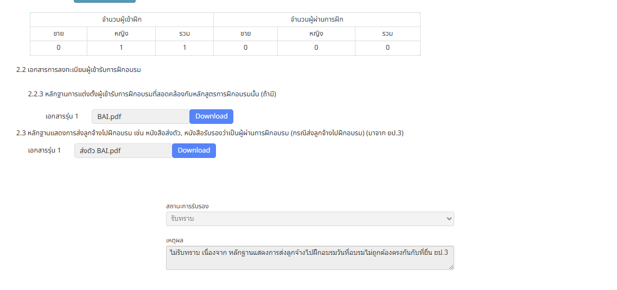Click the male trainee count cell showing 0
The height and width of the screenshot is (290, 617).
[59, 48]
